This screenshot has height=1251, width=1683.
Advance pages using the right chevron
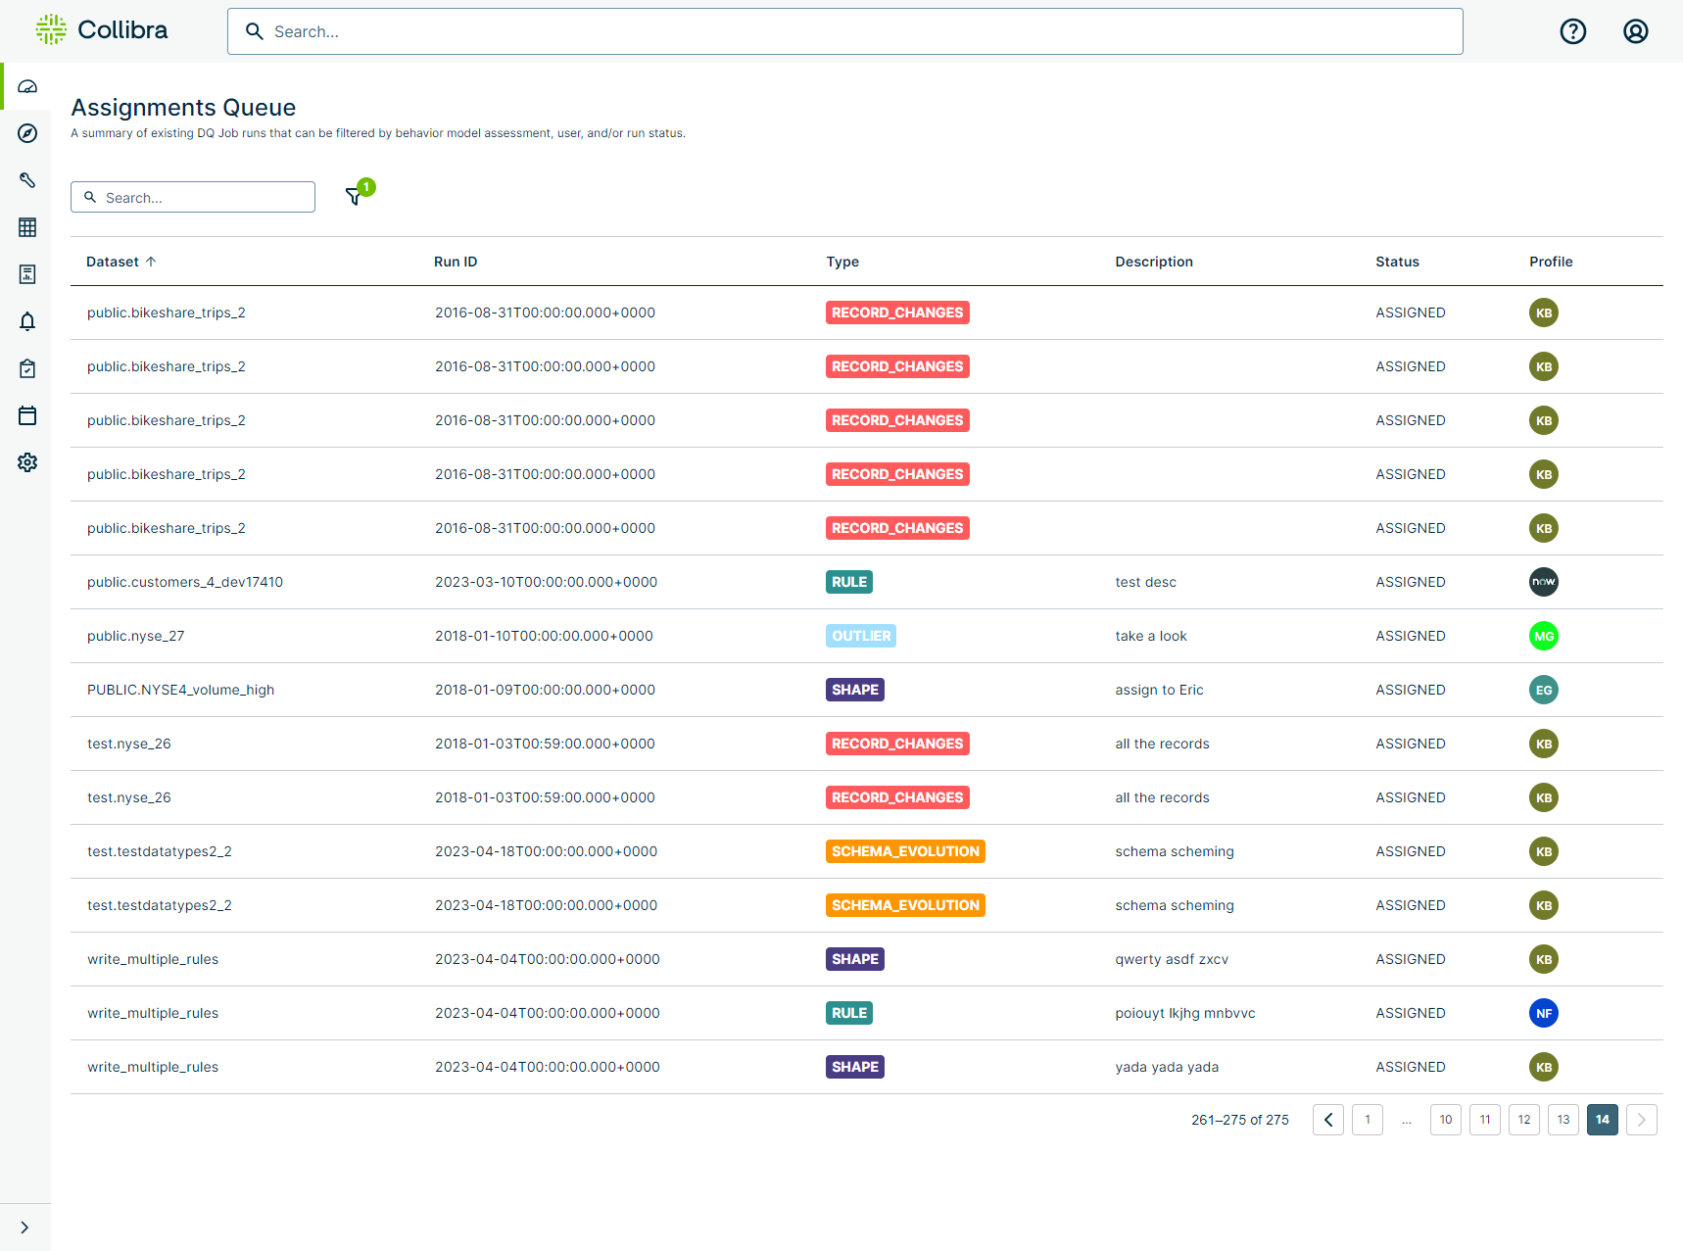point(1642,1119)
